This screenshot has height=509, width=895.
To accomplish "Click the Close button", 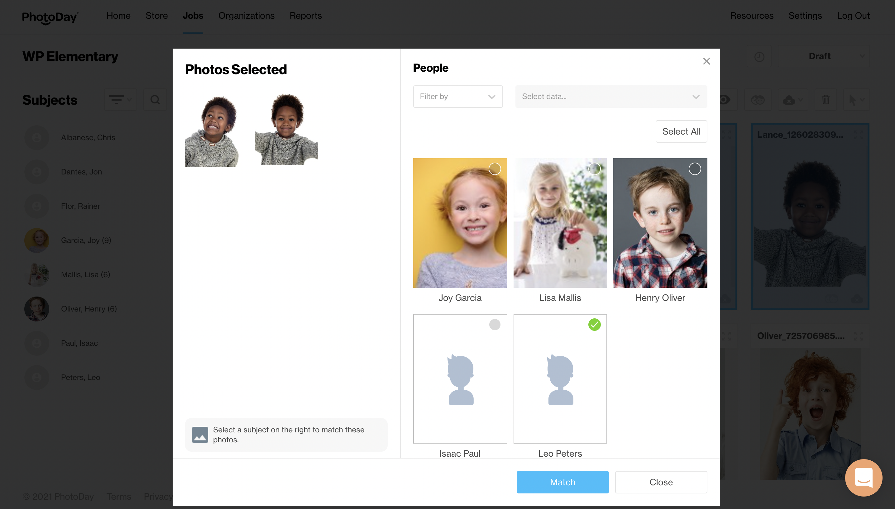I will 661,482.
